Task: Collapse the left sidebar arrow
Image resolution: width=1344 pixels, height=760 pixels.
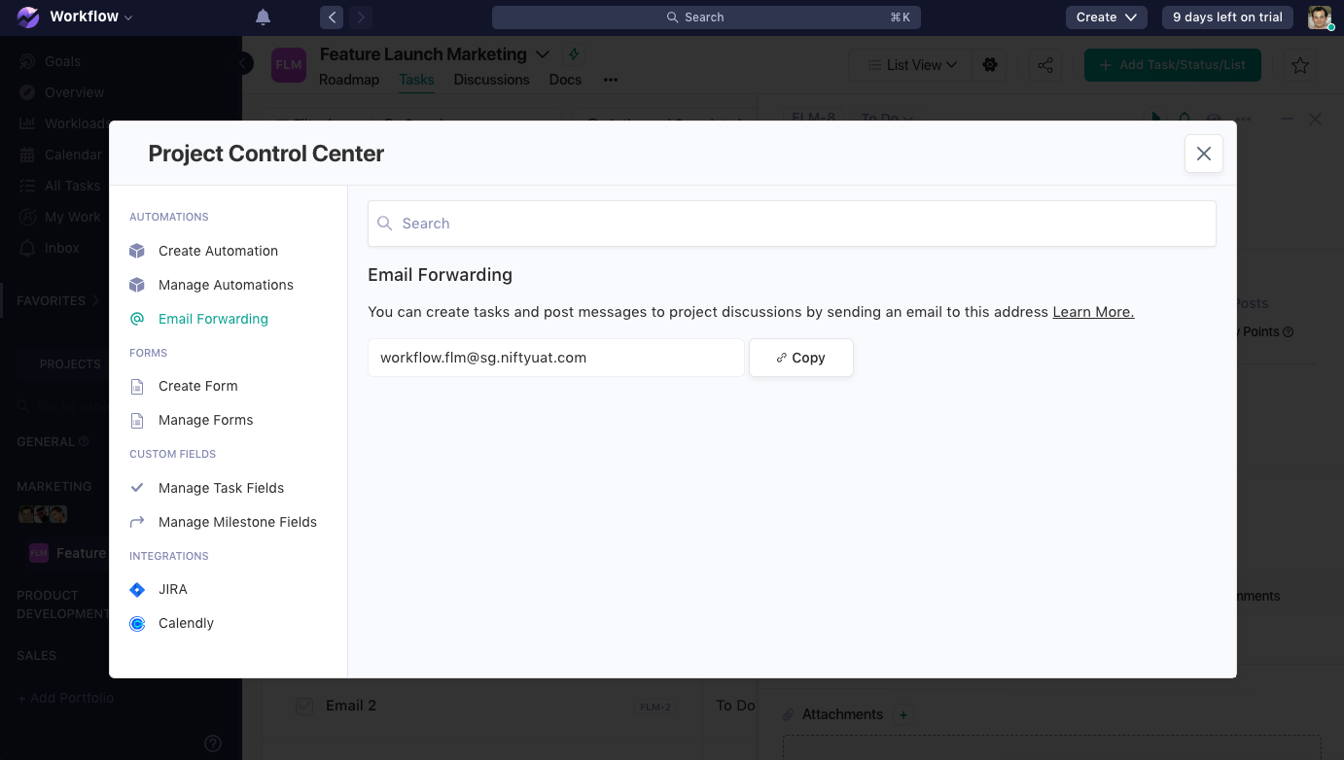Action: (244, 63)
